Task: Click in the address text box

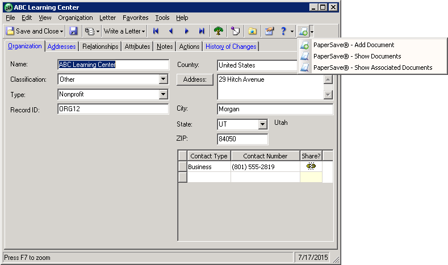Action: click(271, 87)
